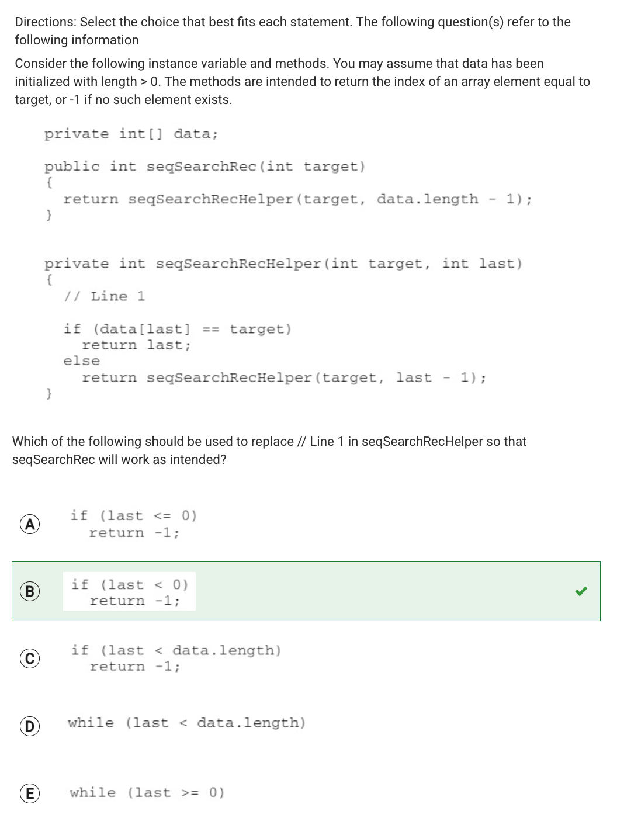The image size is (617, 825).
Task: Click the 'if (last <= 0)' answer code
Action: [133, 524]
